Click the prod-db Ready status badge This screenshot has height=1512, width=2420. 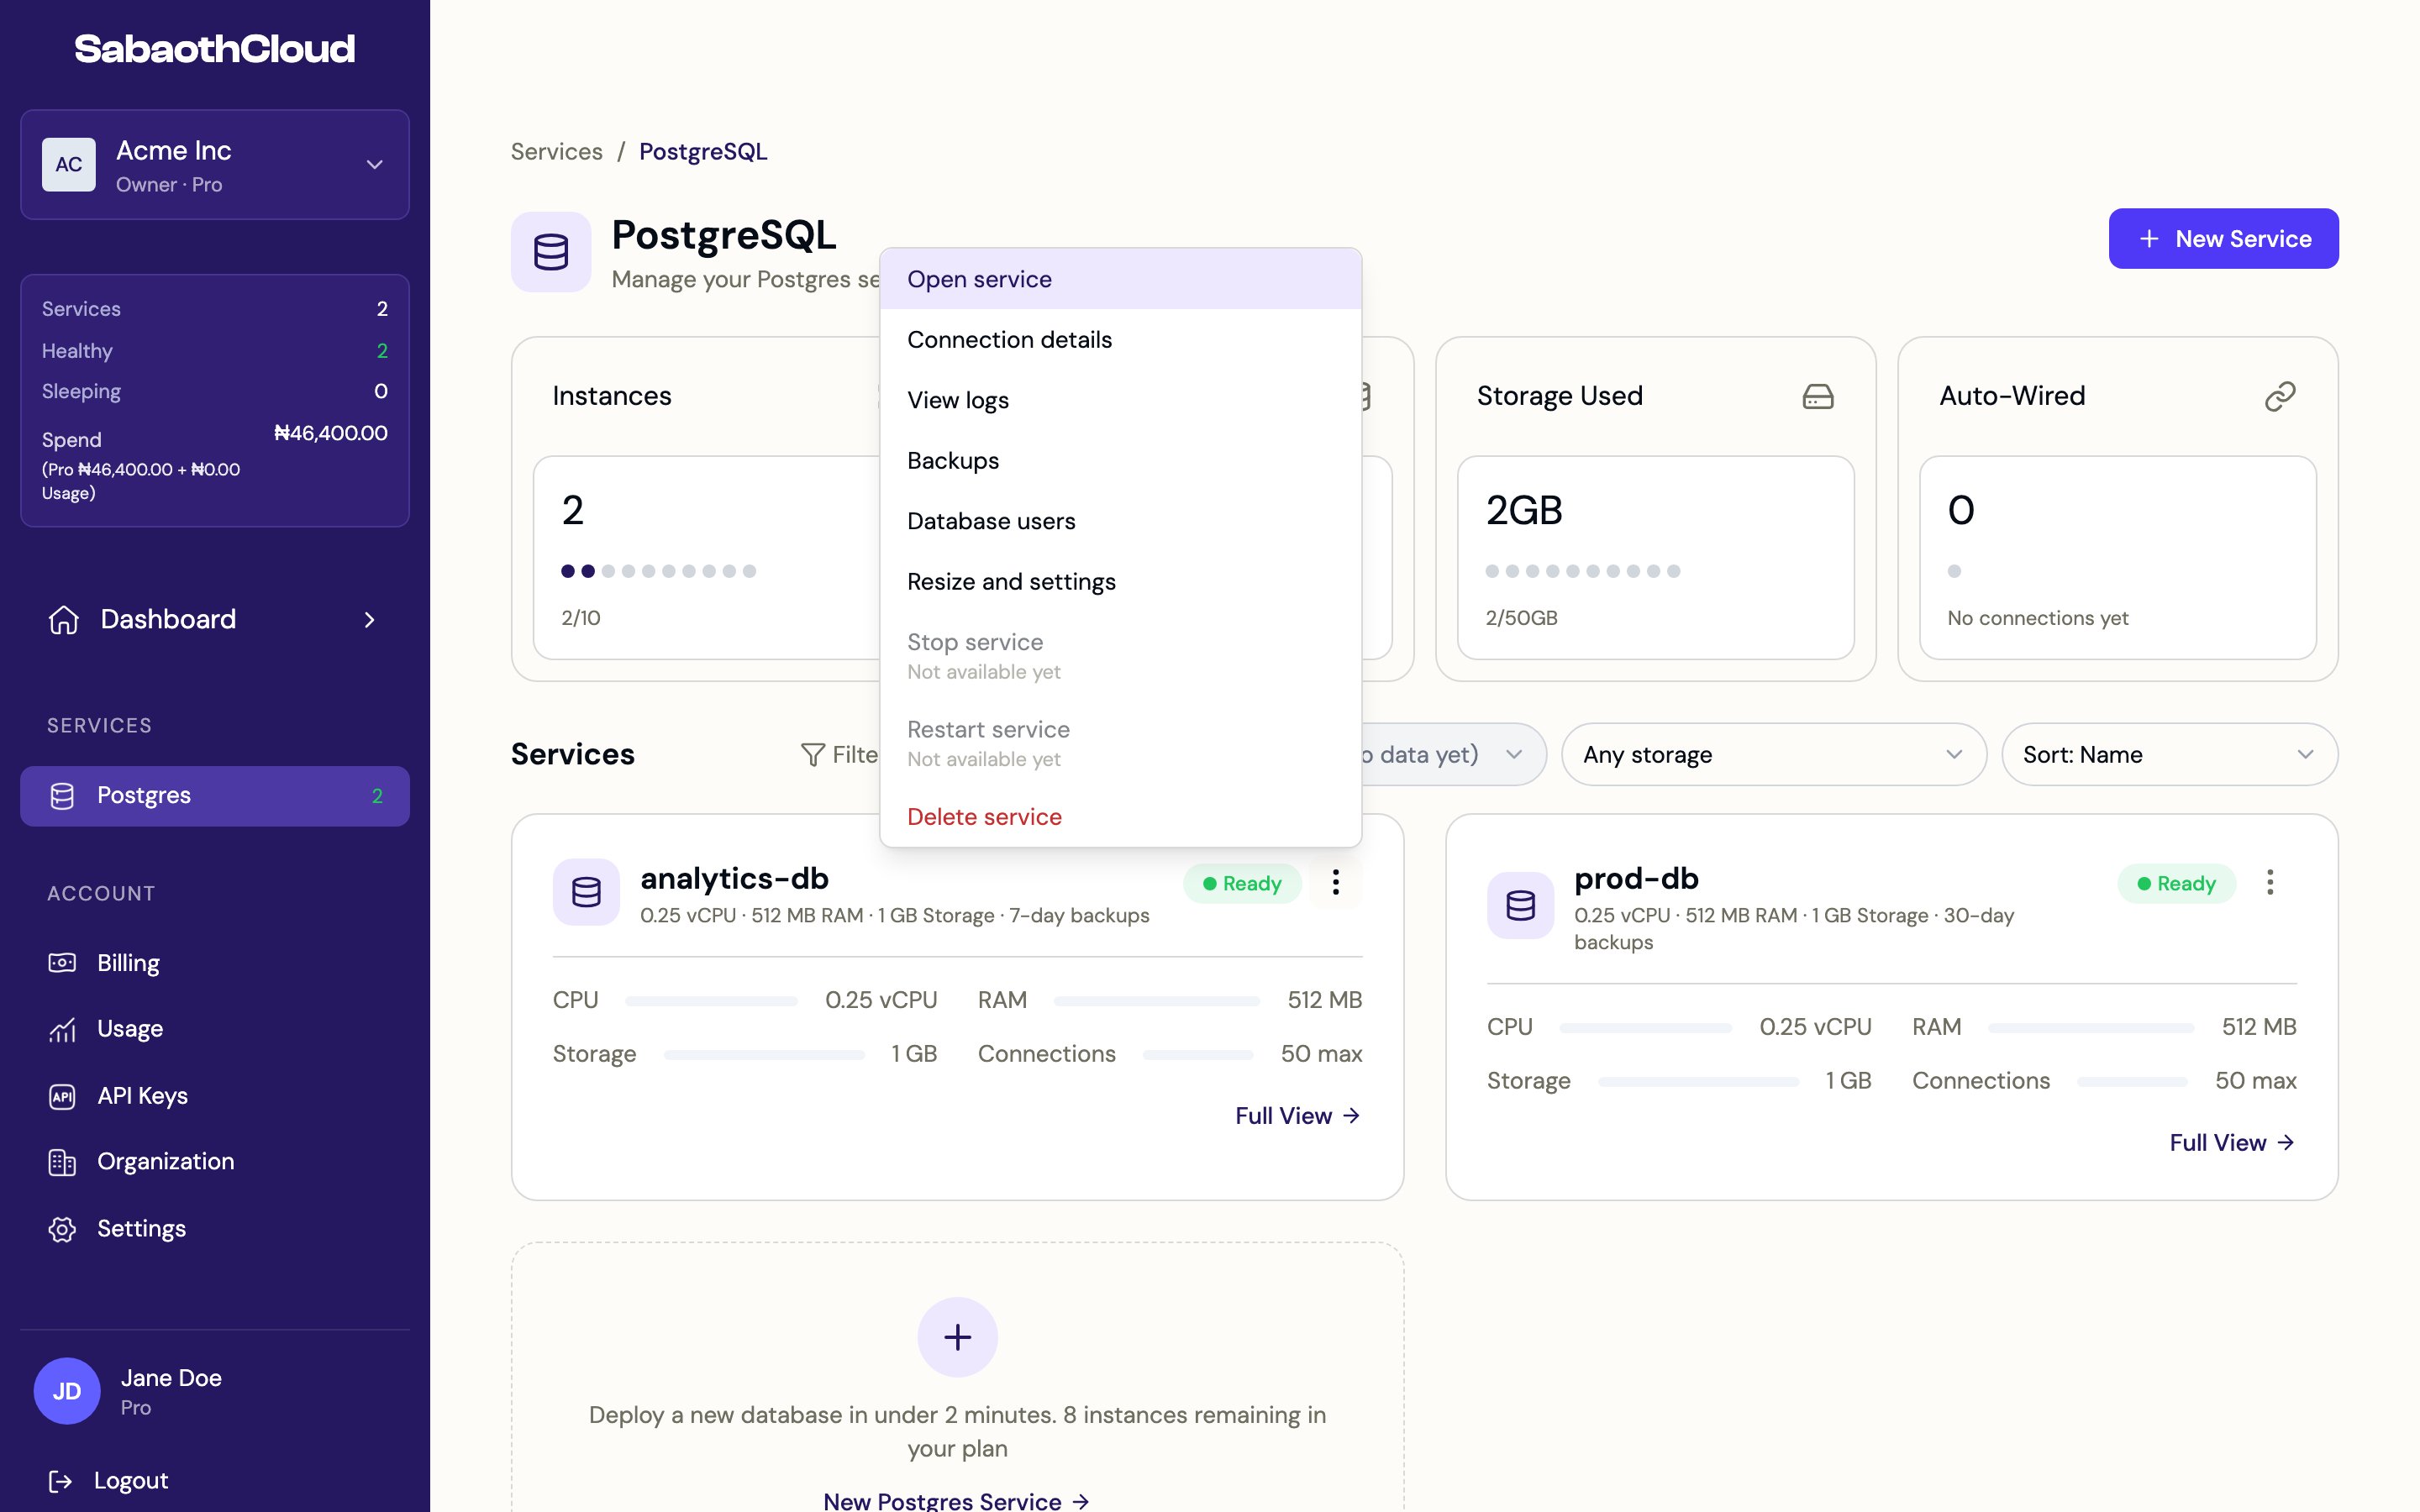[2176, 884]
